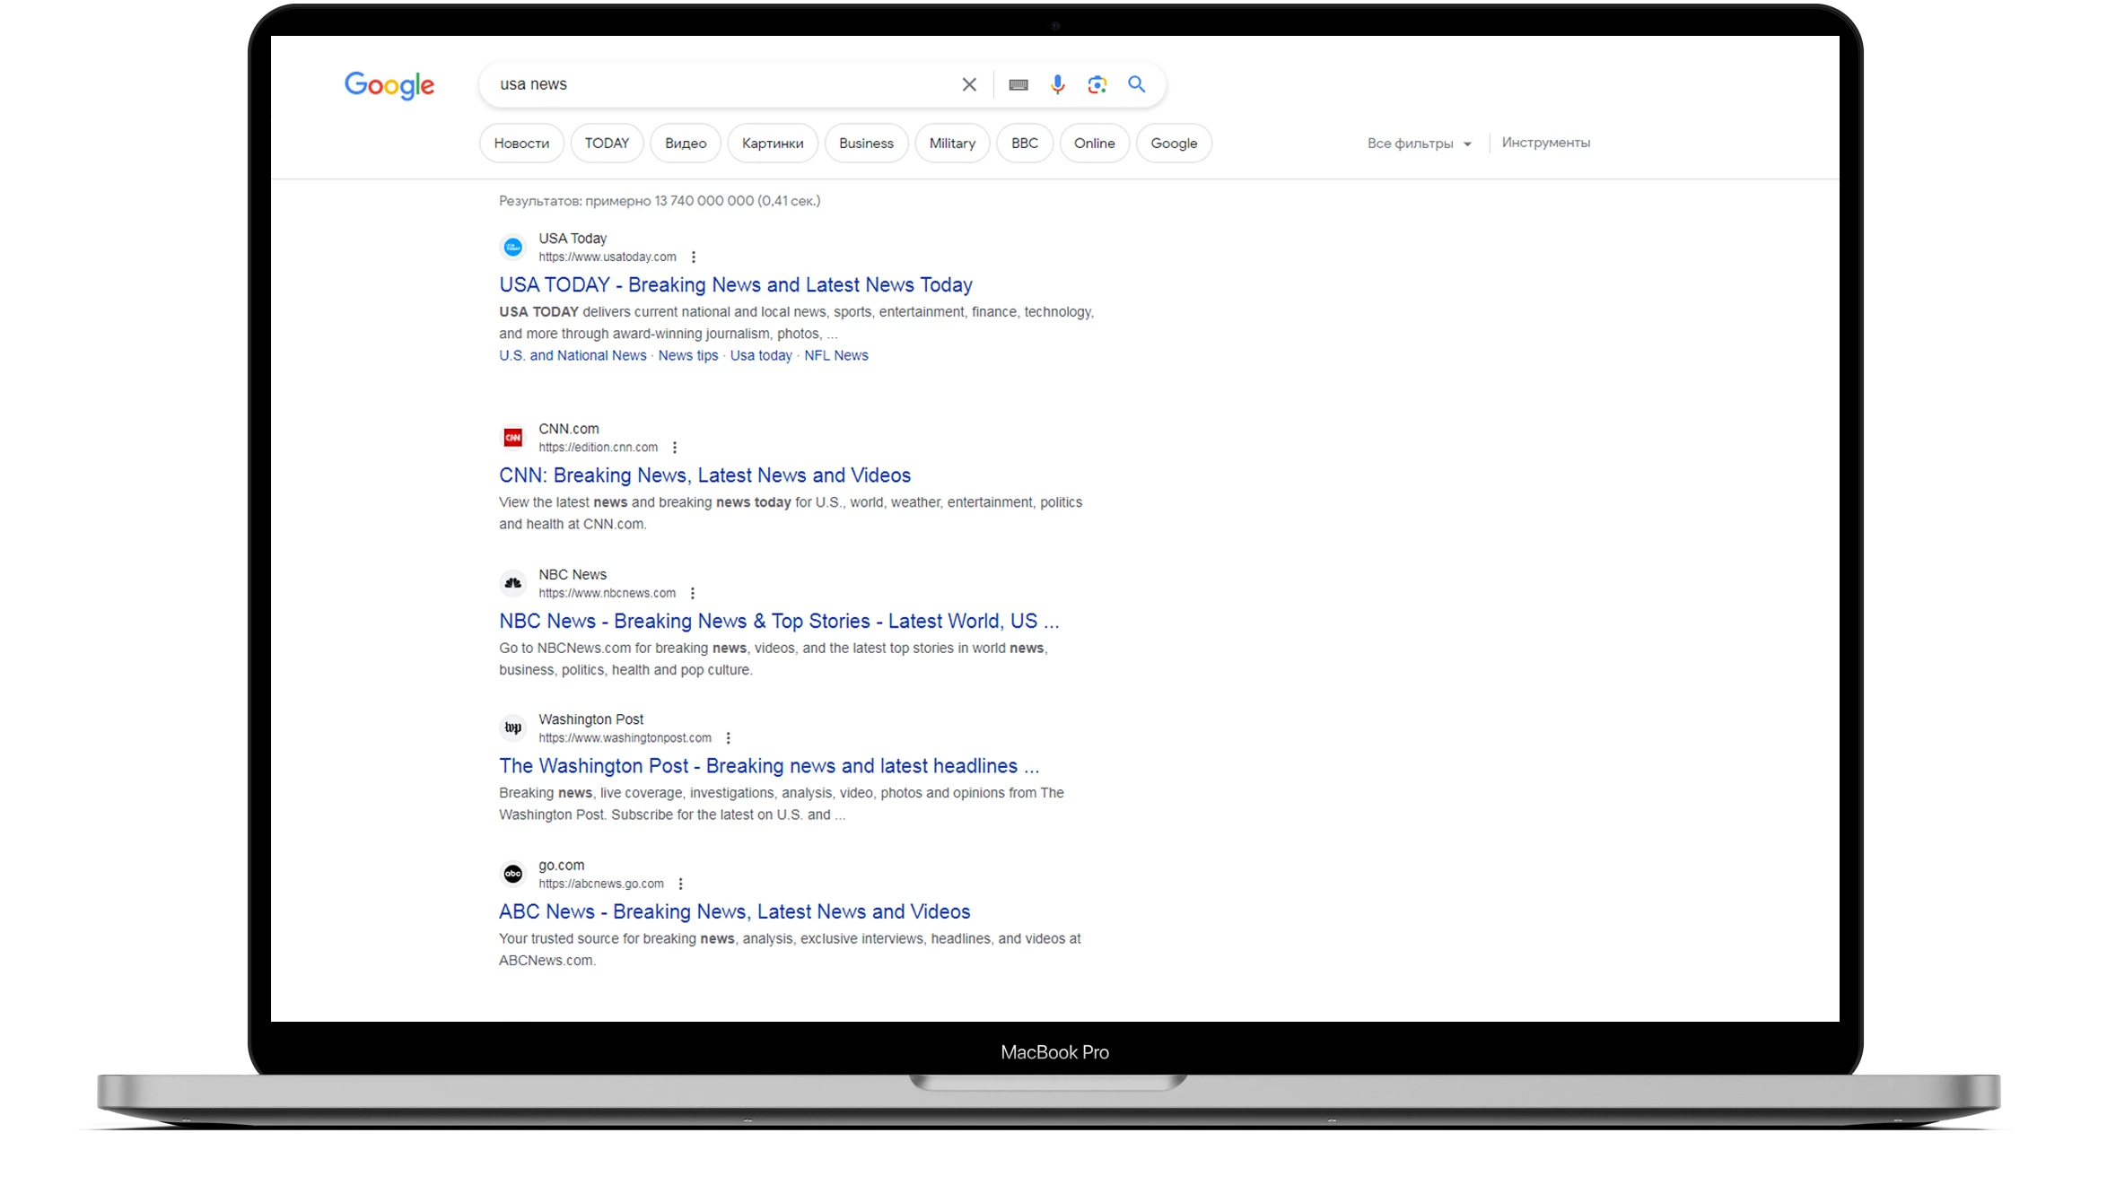Open the News tips sitelink
This screenshot has height=1185, width=2107.
pos(688,356)
